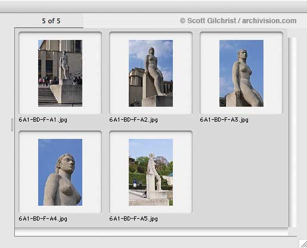Select thumbnail 6A1-BD-F-A4.jpg statue close-up
The height and width of the screenshot is (248, 307).
(60, 172)
